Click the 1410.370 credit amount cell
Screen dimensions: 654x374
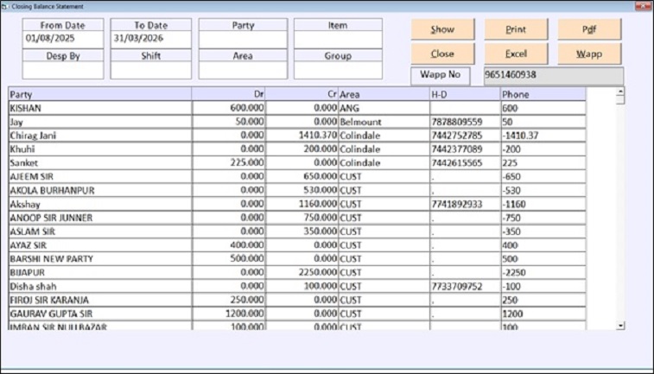(x=302, y=136)
